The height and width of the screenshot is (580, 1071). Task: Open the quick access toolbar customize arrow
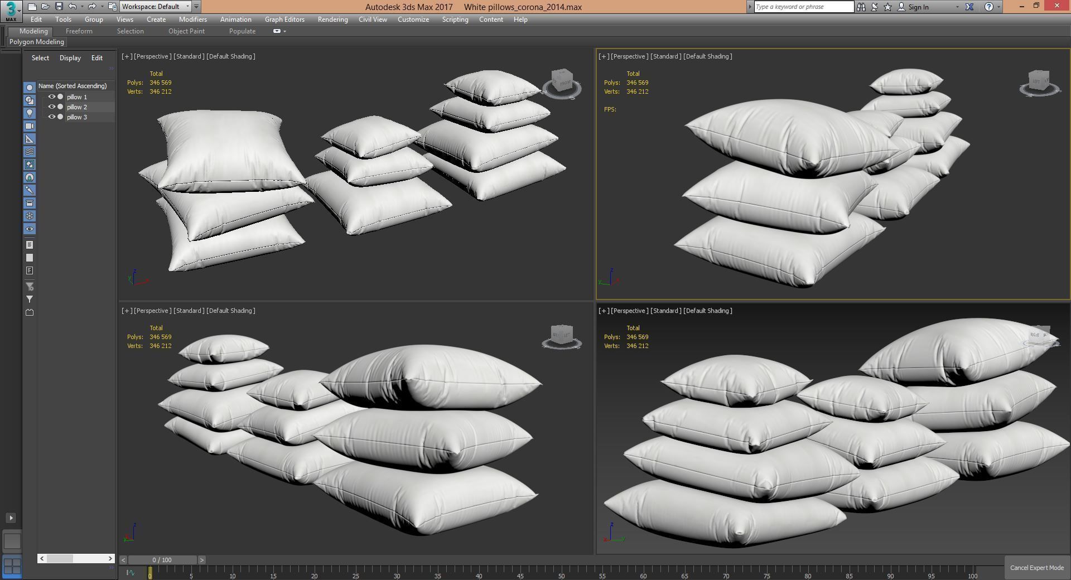196,7
